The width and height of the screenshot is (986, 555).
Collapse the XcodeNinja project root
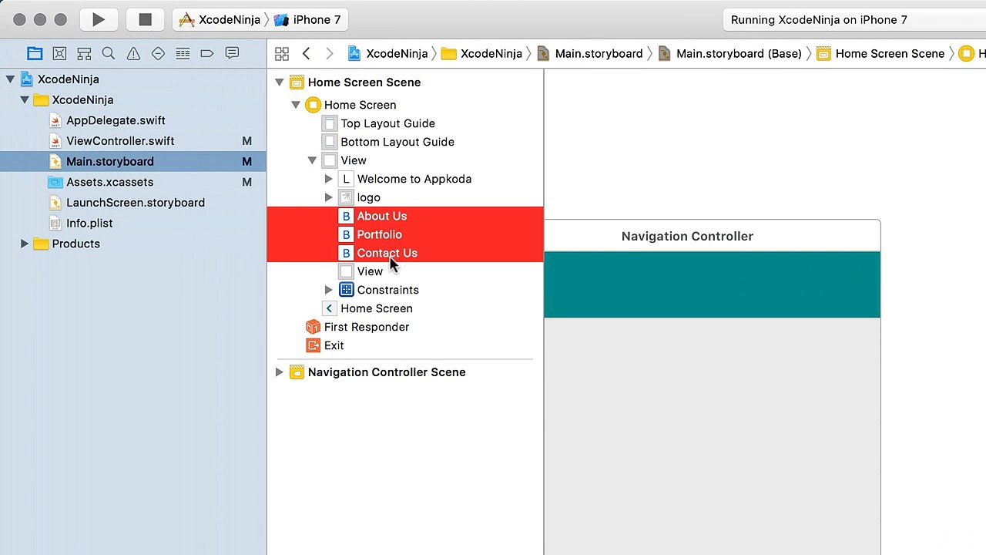click(11, 79)
